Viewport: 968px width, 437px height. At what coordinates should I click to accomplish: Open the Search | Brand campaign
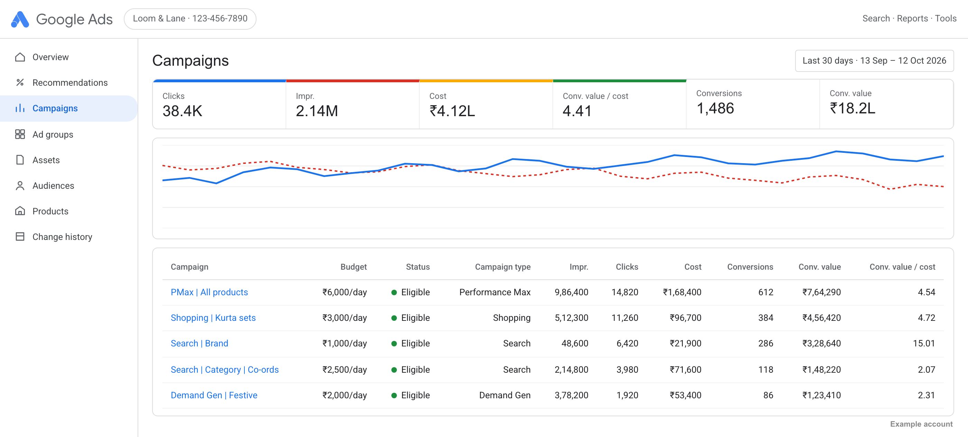click(x=199, y=343)
